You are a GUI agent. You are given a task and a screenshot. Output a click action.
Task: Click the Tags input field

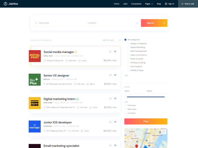(x=146, y=80)
